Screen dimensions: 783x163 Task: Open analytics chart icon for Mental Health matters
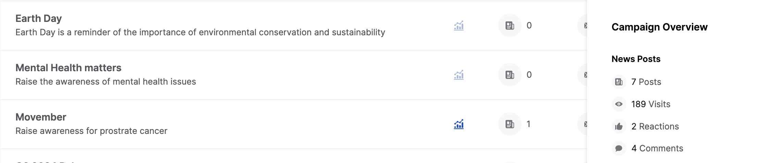click(x=459, y=75)
